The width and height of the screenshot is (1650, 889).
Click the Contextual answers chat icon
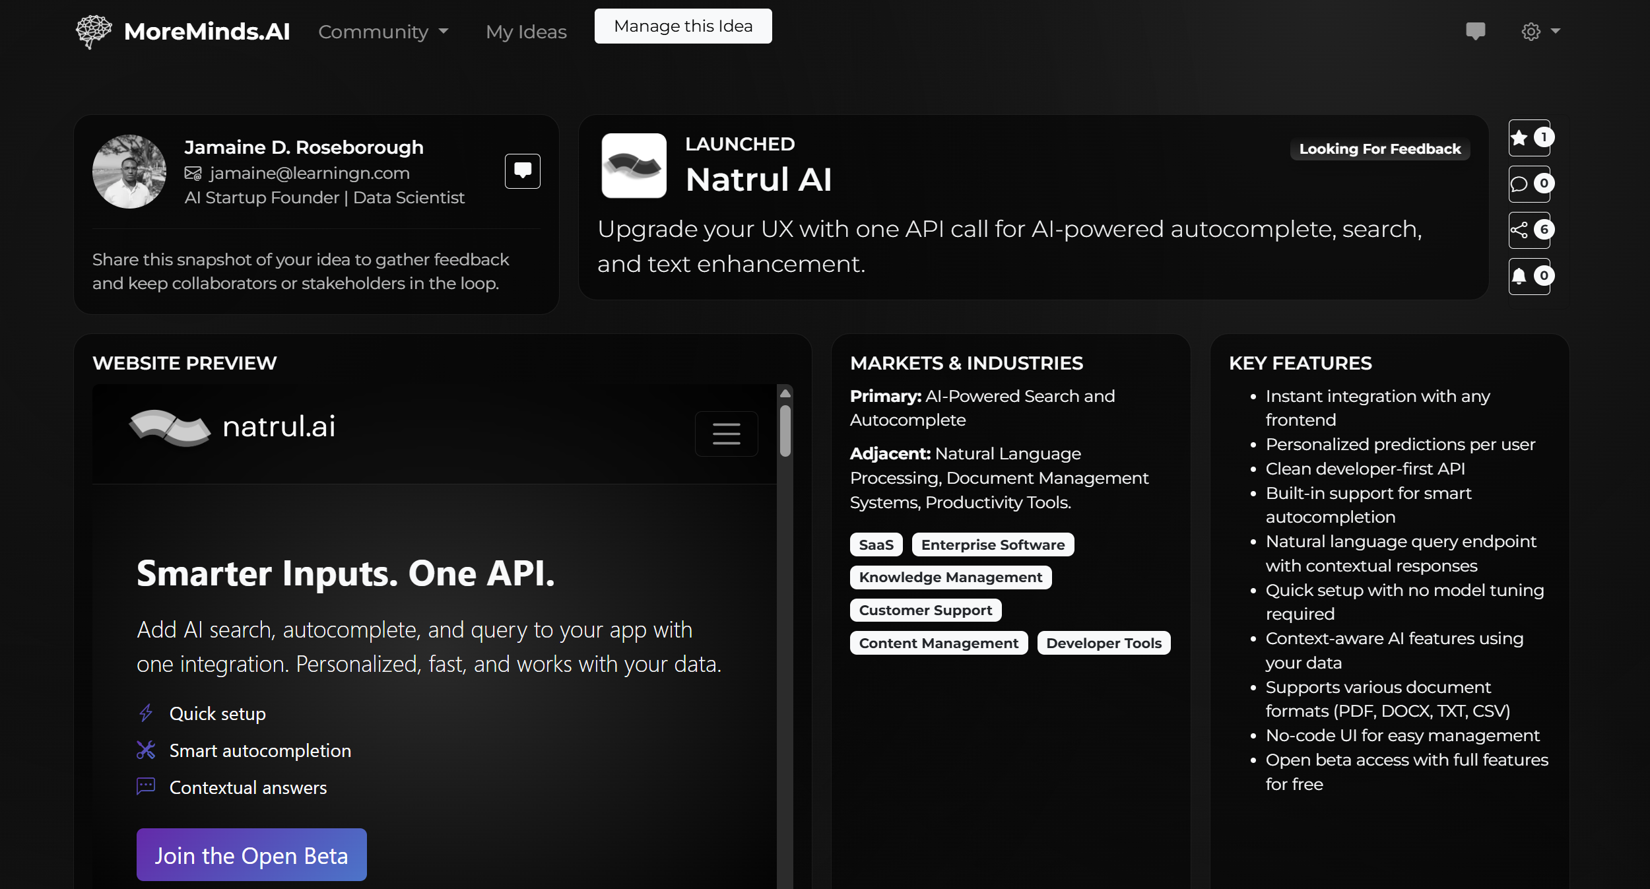[x=146, y=787]
